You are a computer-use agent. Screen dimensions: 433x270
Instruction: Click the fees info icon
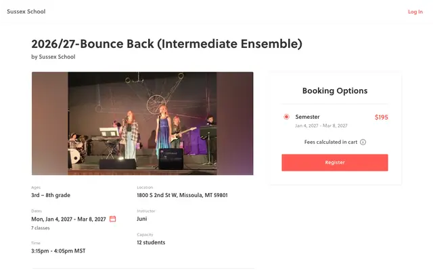pyautogui.click(x=363, y=142)
